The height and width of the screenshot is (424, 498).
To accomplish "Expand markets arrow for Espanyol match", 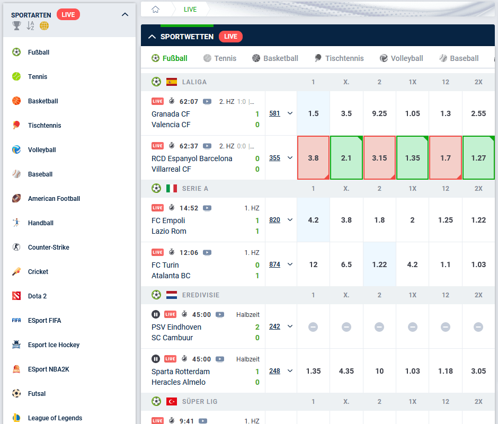I will coord(290,157).
